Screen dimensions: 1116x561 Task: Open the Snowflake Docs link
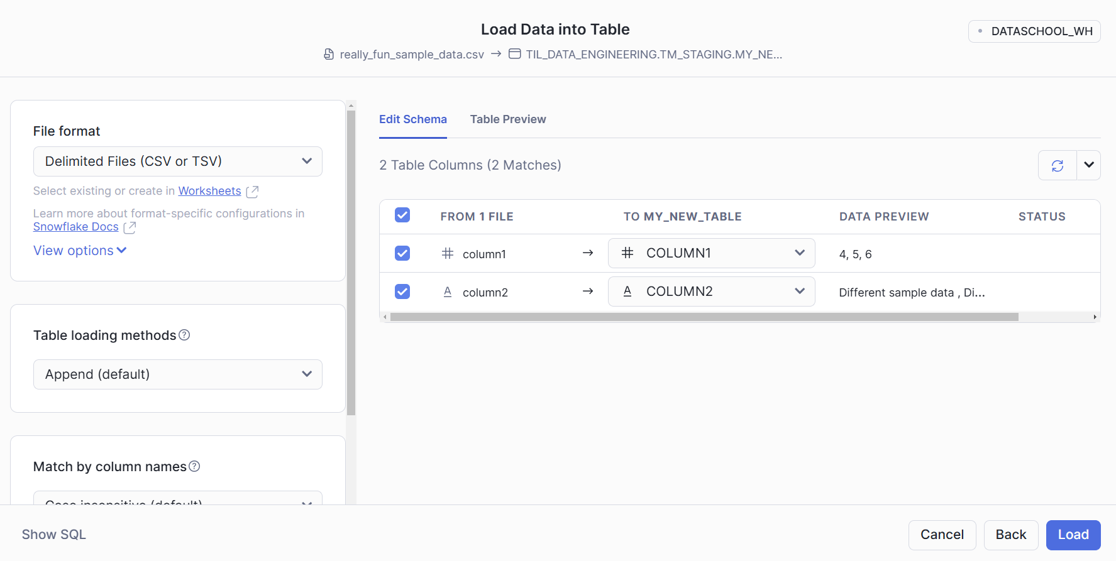(75, 227)
